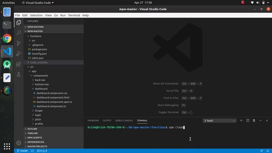Collapse the functions folder
The width and height of the screenshot is (272, 153).
coord(54,36)
